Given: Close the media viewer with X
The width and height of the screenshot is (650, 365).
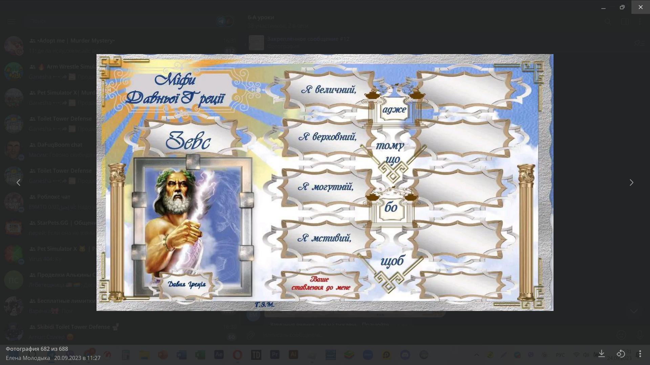Looking at the screenshot, I should (x=641, y=7).
